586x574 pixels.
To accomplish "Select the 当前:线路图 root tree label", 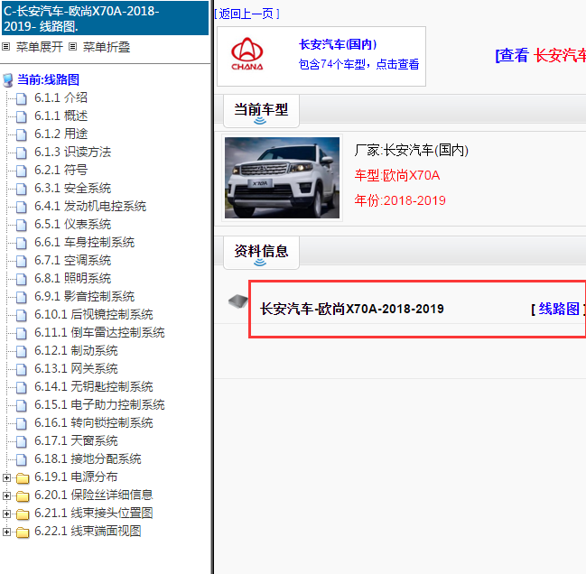I will [48, 79].
